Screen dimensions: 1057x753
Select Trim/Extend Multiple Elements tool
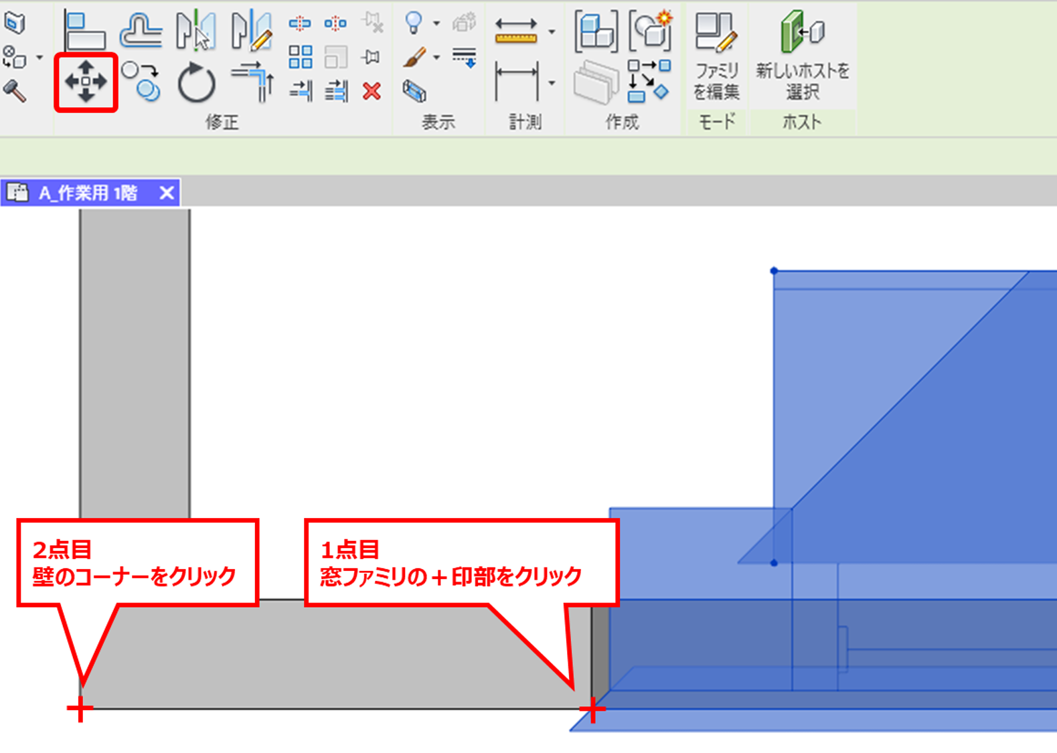pos(336,90)
